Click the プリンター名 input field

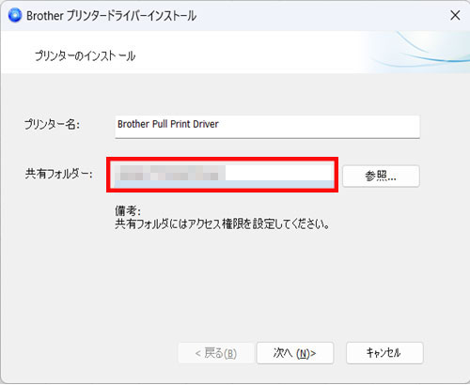(x=267, y=127)
